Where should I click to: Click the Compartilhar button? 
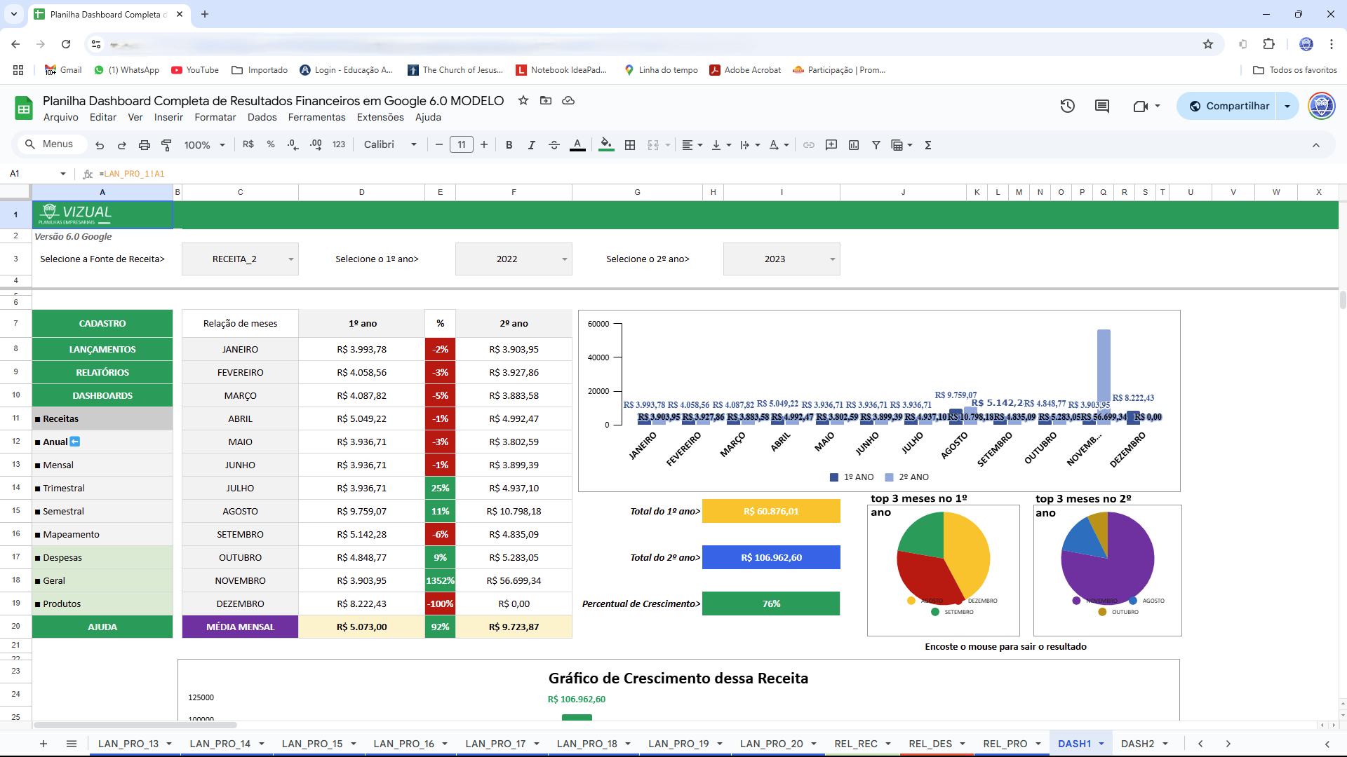(x=1228, y=106)
